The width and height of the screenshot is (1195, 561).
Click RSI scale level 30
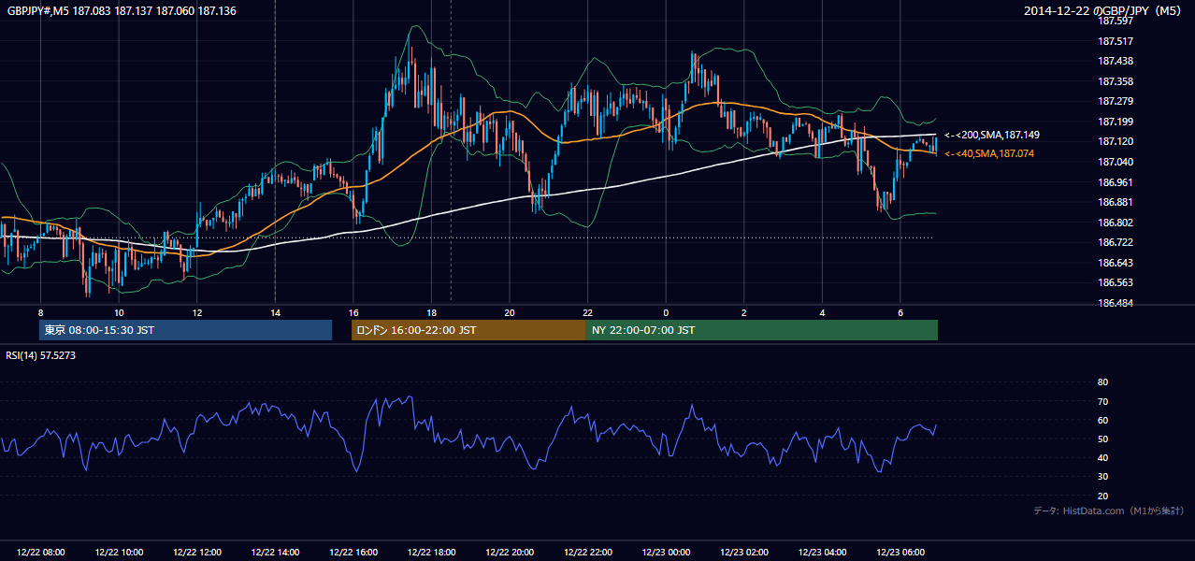pyautogui.click(x=1102, y=477)
